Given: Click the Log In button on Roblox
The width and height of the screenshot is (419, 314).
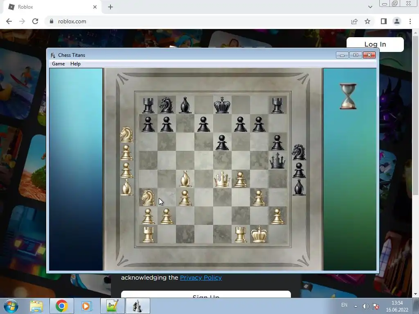Looking at the screenshot, I should tap(375, 44).
